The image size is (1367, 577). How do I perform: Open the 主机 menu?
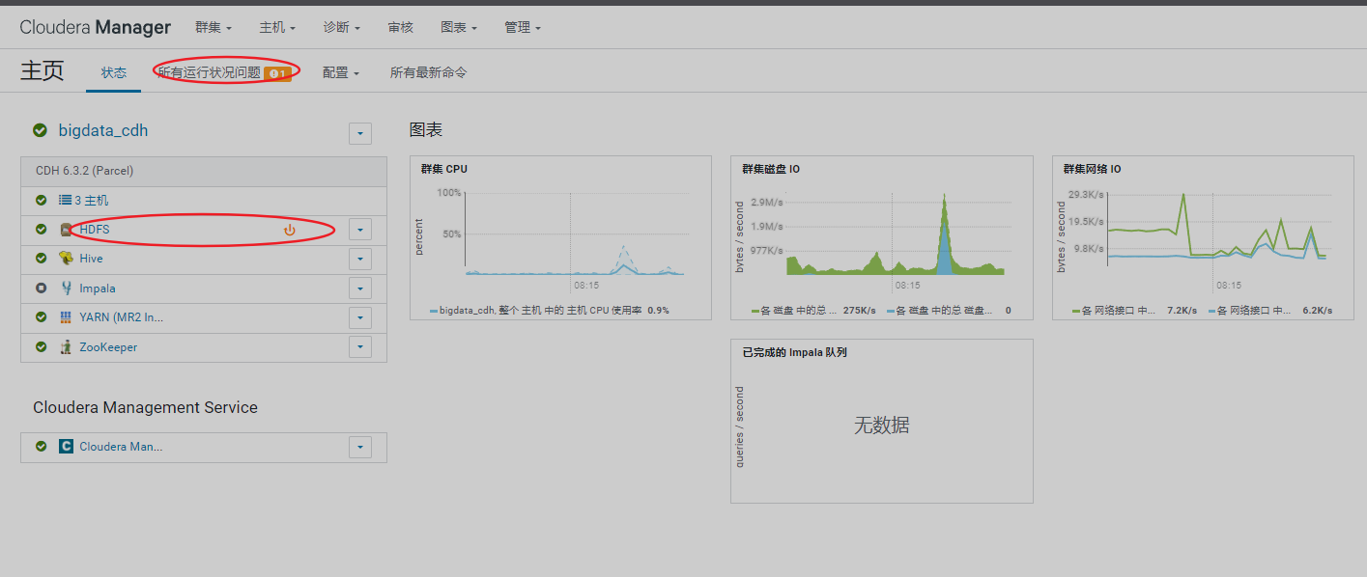coord(277,27)
